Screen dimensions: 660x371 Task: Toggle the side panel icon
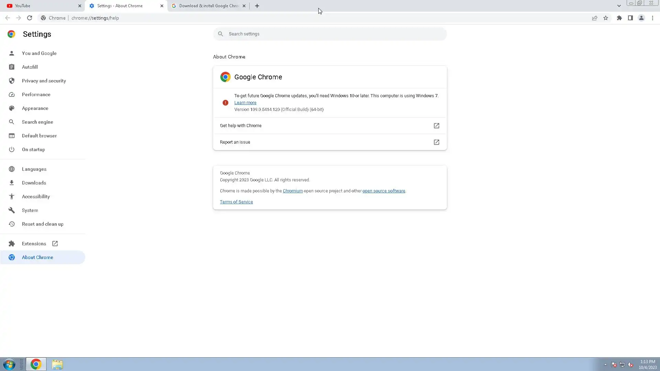pos(630,18)
